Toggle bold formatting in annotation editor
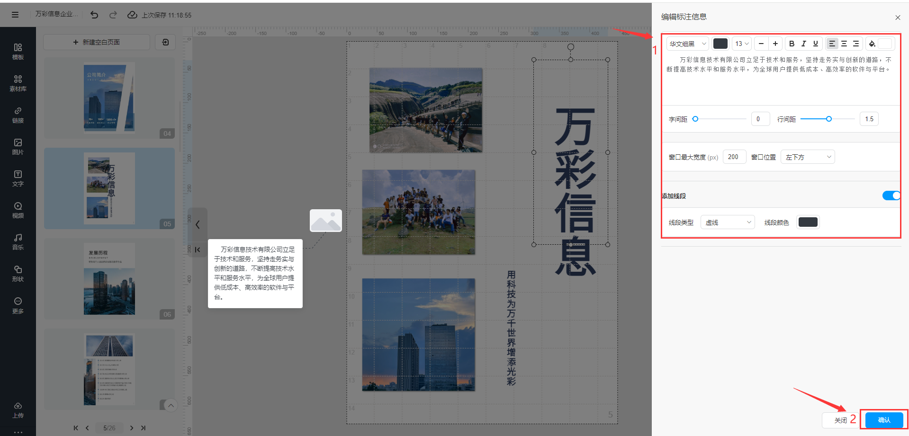The width and height of the screenshot is (909, 436). coord(792,44)
